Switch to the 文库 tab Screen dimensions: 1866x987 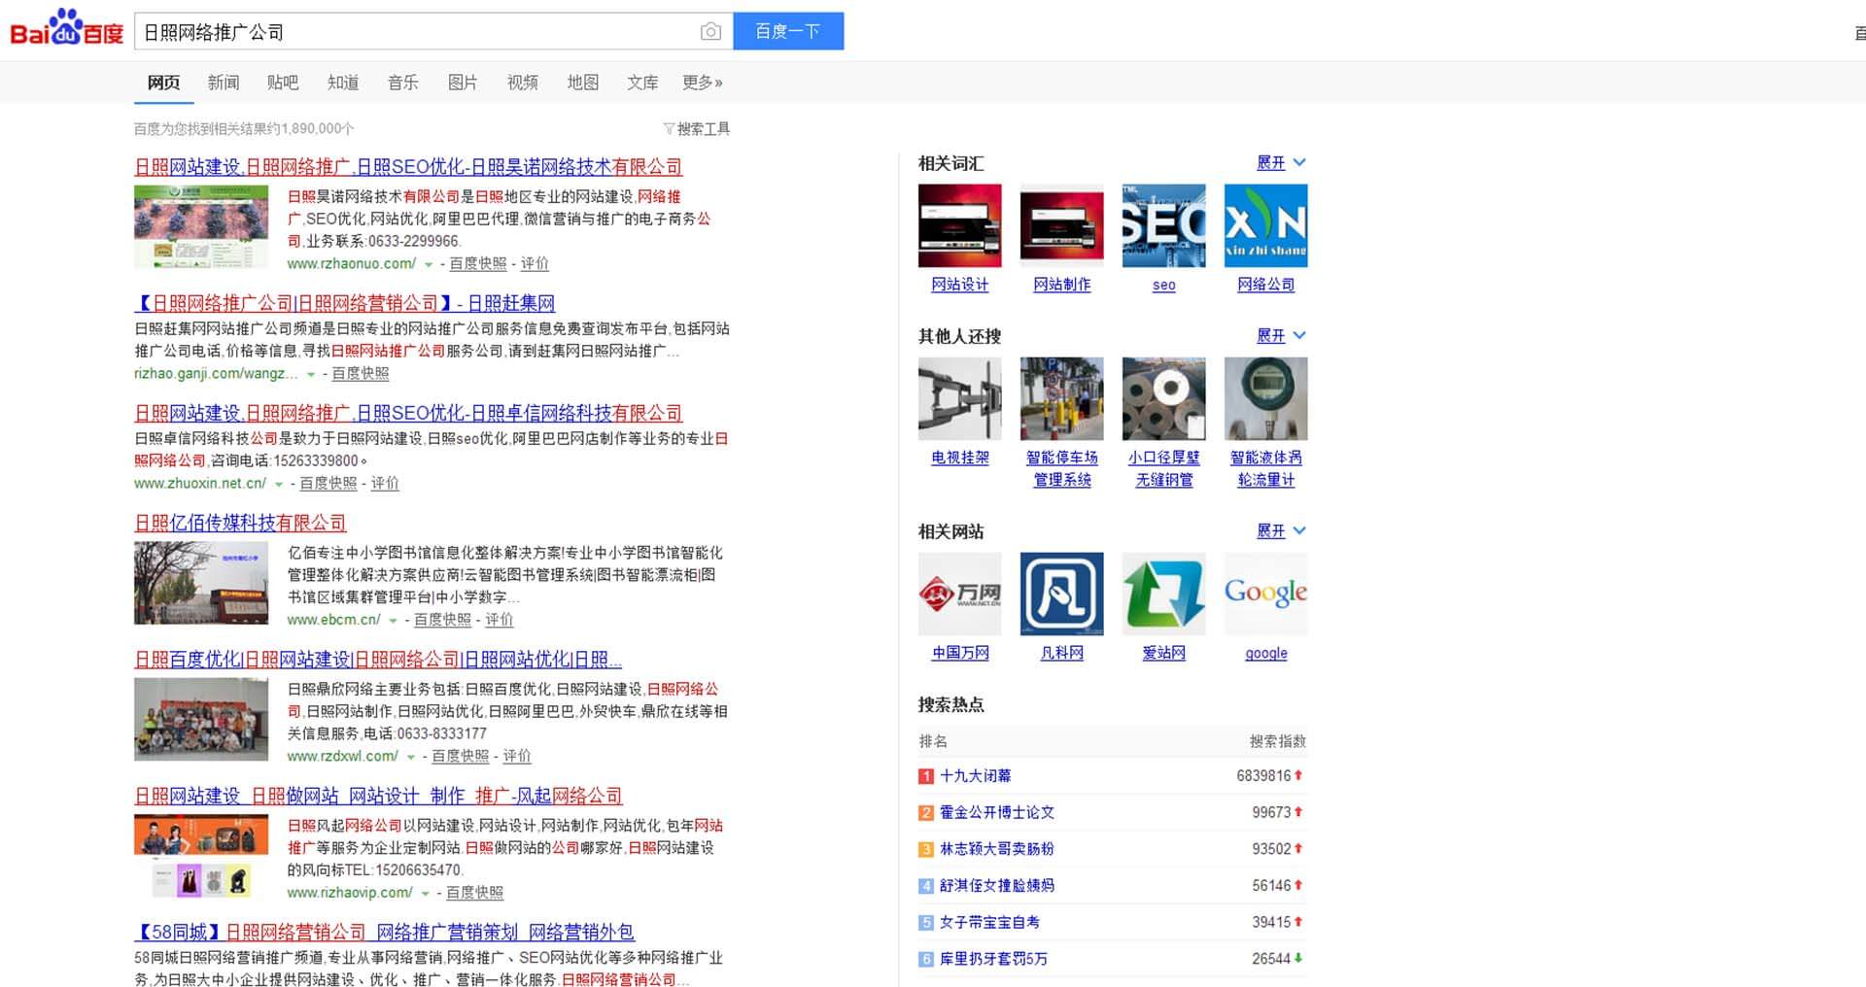[x=642, y=83]
